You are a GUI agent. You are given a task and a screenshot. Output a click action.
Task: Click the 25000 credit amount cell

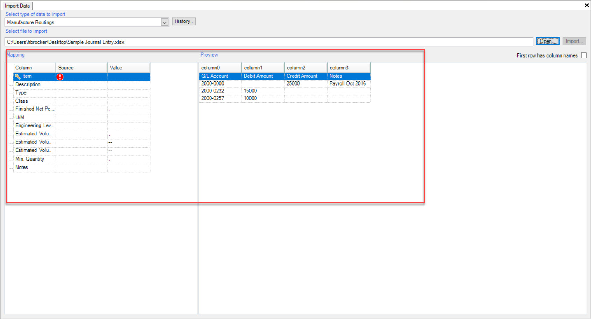pyautogui.click(x=306, y=84)
